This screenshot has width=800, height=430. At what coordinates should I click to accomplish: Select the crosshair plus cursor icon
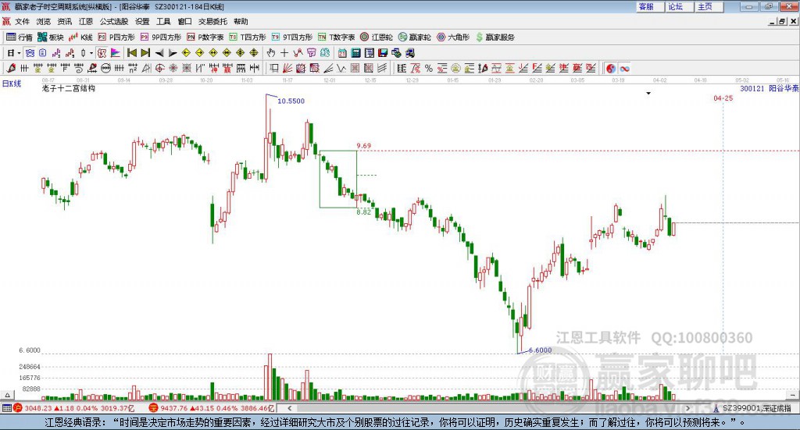284,53
